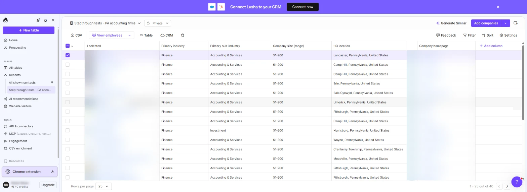The image size is (527, 192).
Task: Expand the Add companies dropdown arrow
Action: pyautogui.click(x=505, y=23)
